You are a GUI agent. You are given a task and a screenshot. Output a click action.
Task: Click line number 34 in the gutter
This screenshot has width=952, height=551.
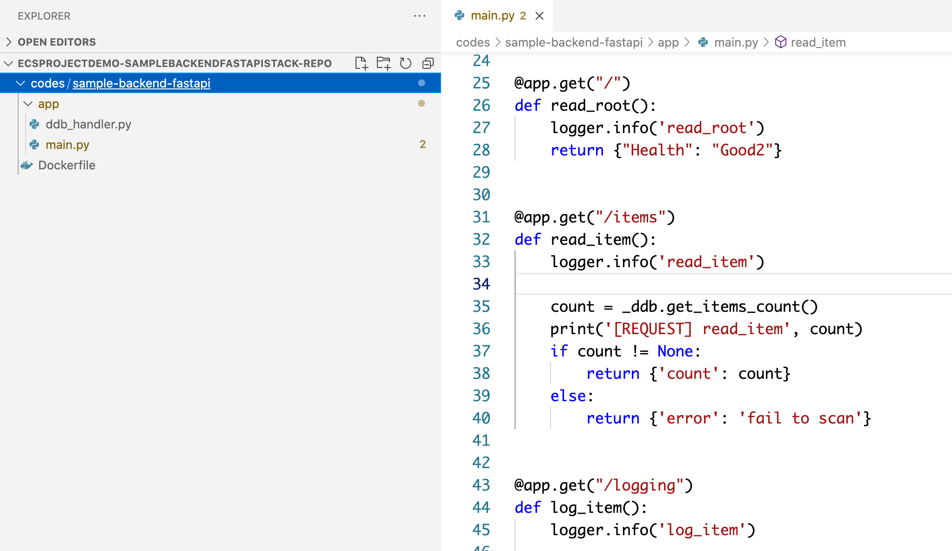(481, 284)
